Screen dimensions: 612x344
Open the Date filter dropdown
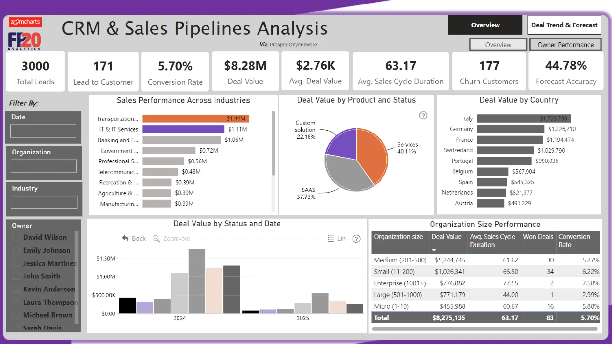pos(43,131)
